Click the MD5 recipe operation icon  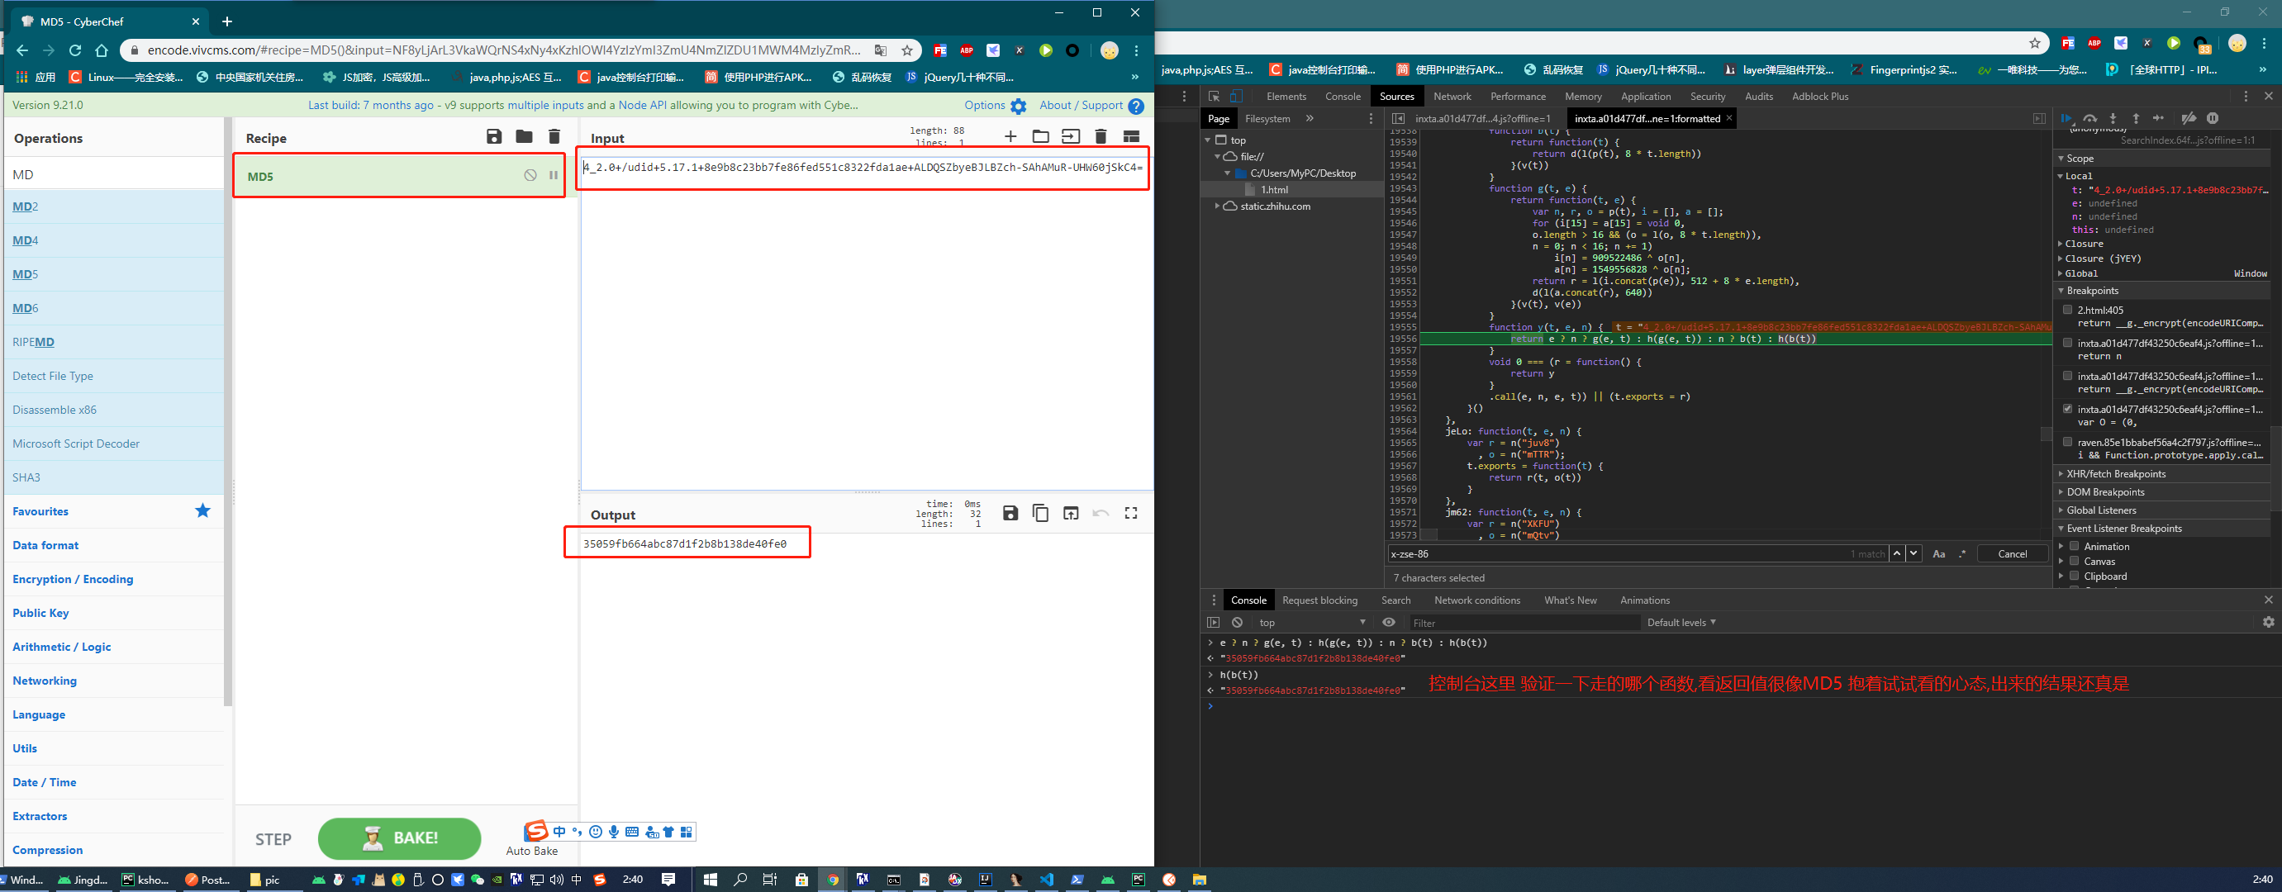(x=528, y=176)
